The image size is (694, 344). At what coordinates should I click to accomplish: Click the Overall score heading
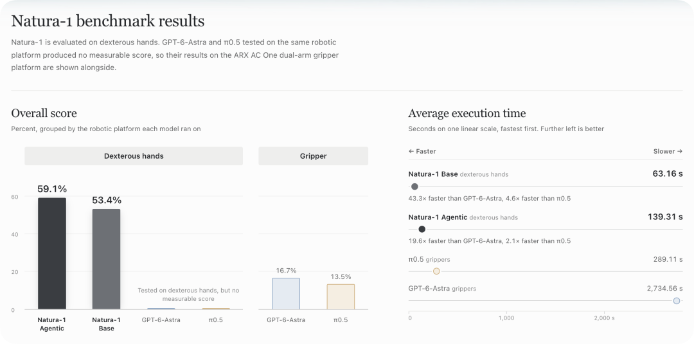coord(44,113)
